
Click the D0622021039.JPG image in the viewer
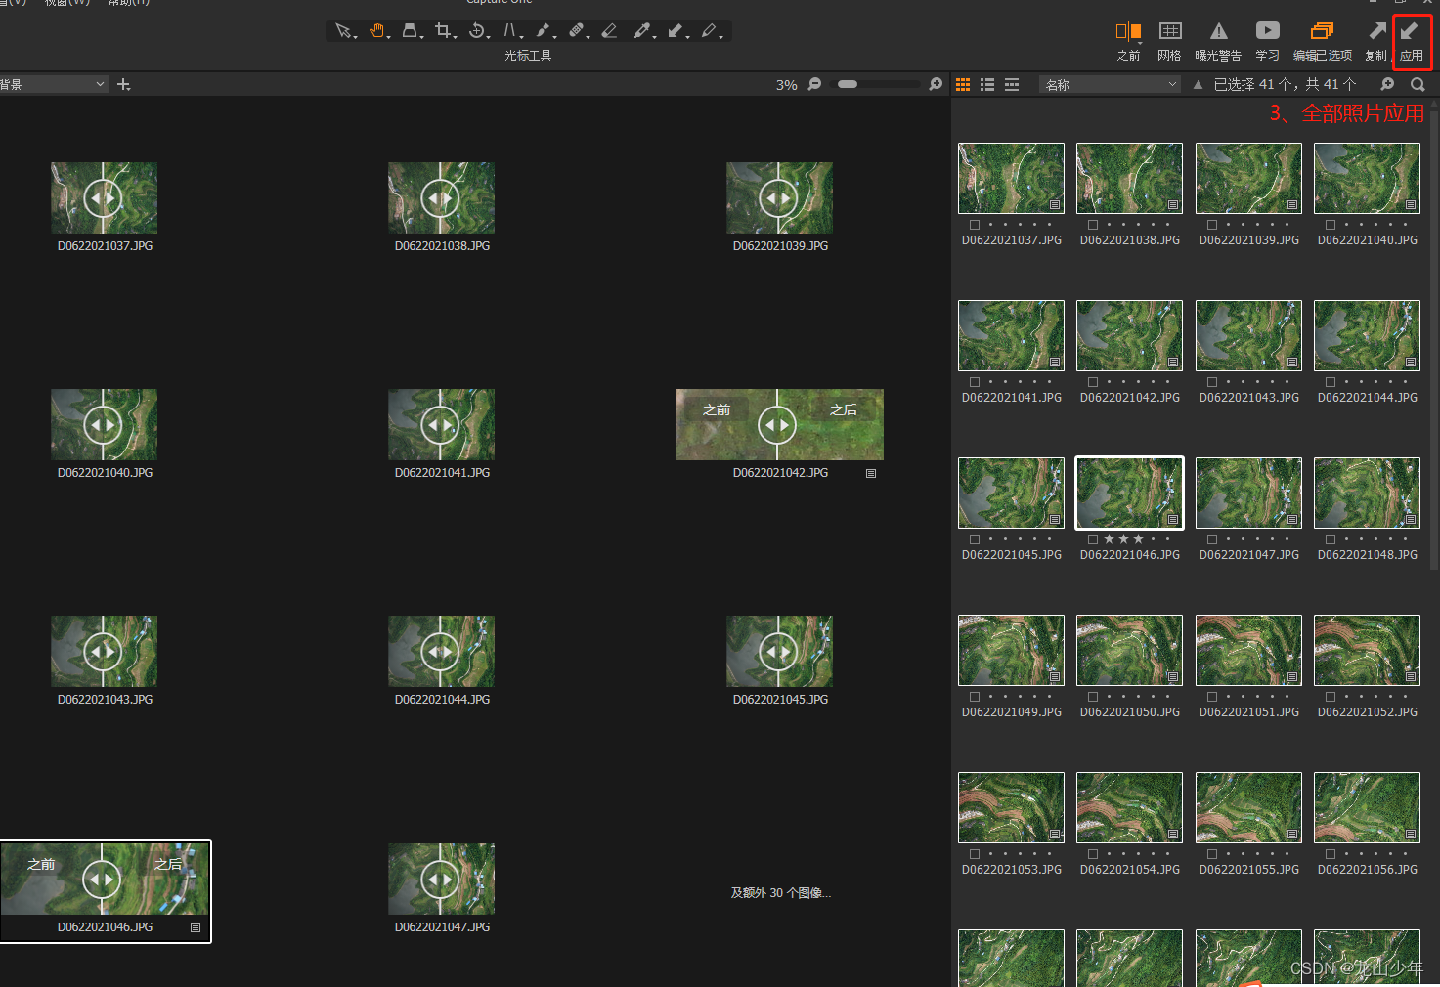pyautogui.click(x=779, y=198)
